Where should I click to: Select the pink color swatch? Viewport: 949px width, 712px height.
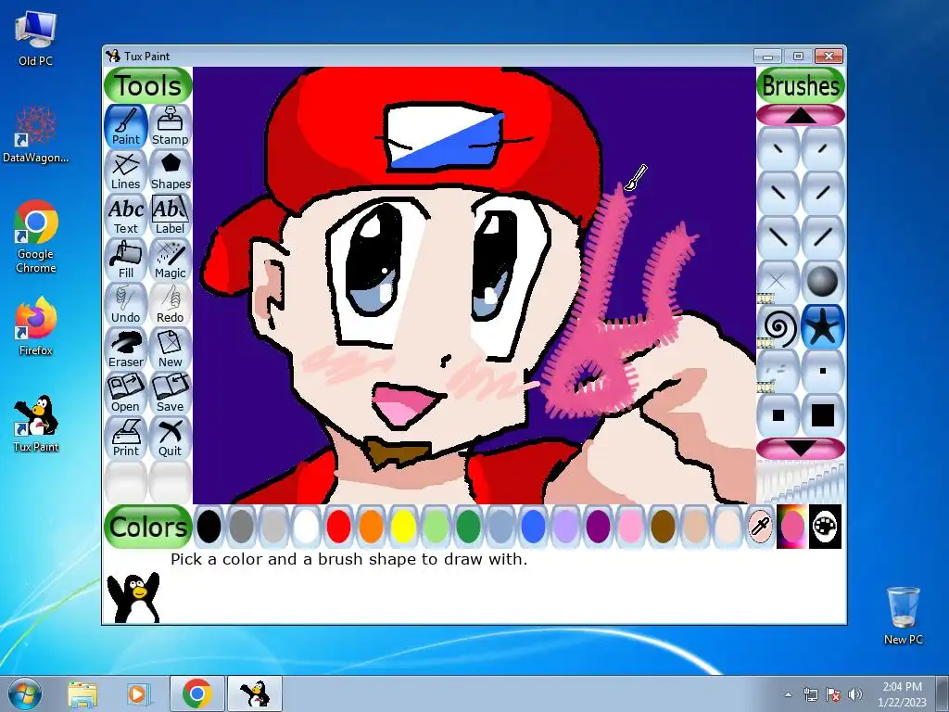[x=630, y=527]
